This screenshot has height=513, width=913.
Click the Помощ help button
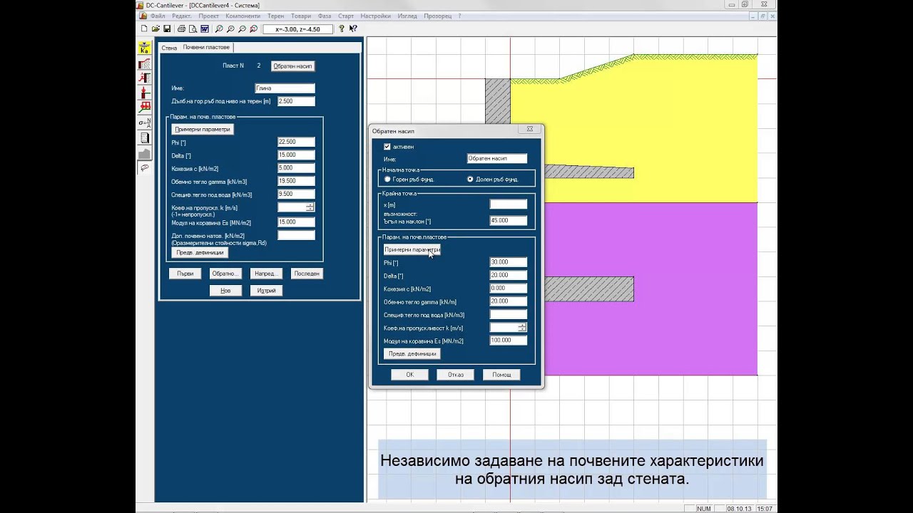click(501, 375)
